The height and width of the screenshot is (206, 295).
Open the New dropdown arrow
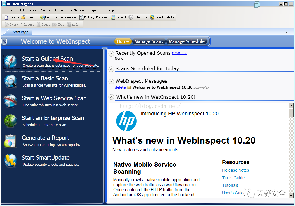[18, 17]
